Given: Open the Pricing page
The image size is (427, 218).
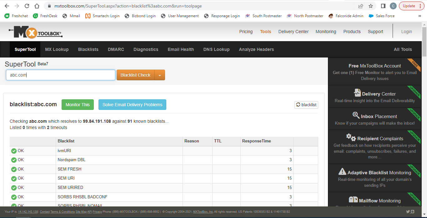Looking at the screenshot, I should [x=246, y=32].
